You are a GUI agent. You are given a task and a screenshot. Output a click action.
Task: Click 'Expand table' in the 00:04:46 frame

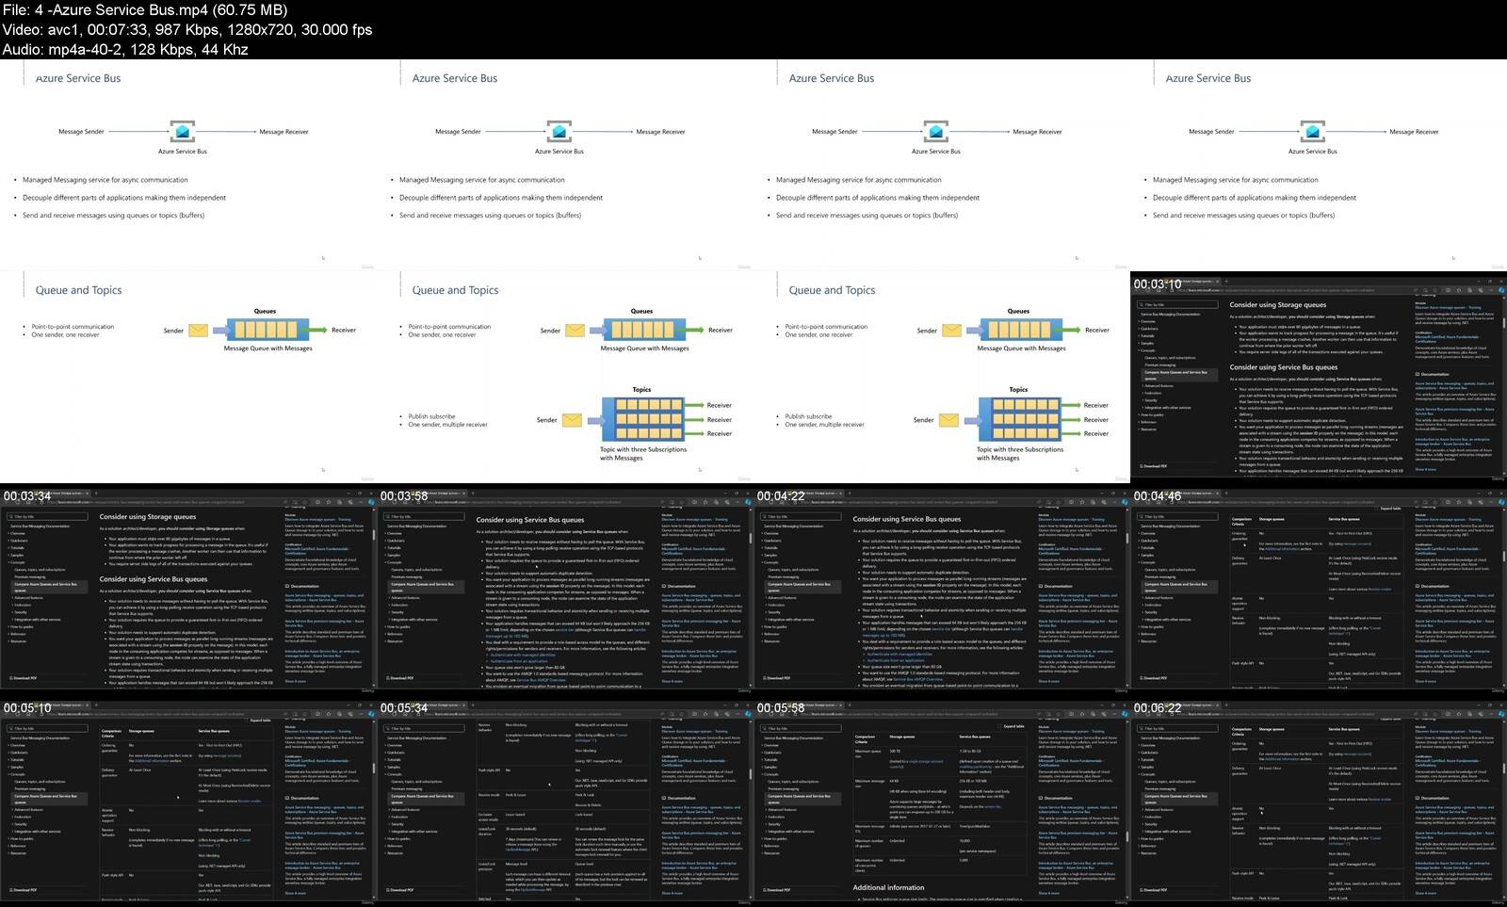tap(1388, 509)
